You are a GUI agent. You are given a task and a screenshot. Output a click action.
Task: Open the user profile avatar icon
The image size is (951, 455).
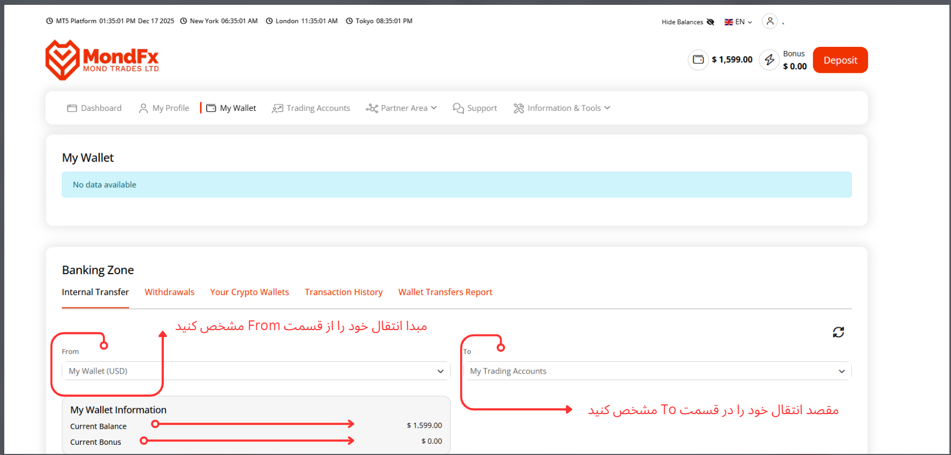pyautogui.click(x=770, y=22)
